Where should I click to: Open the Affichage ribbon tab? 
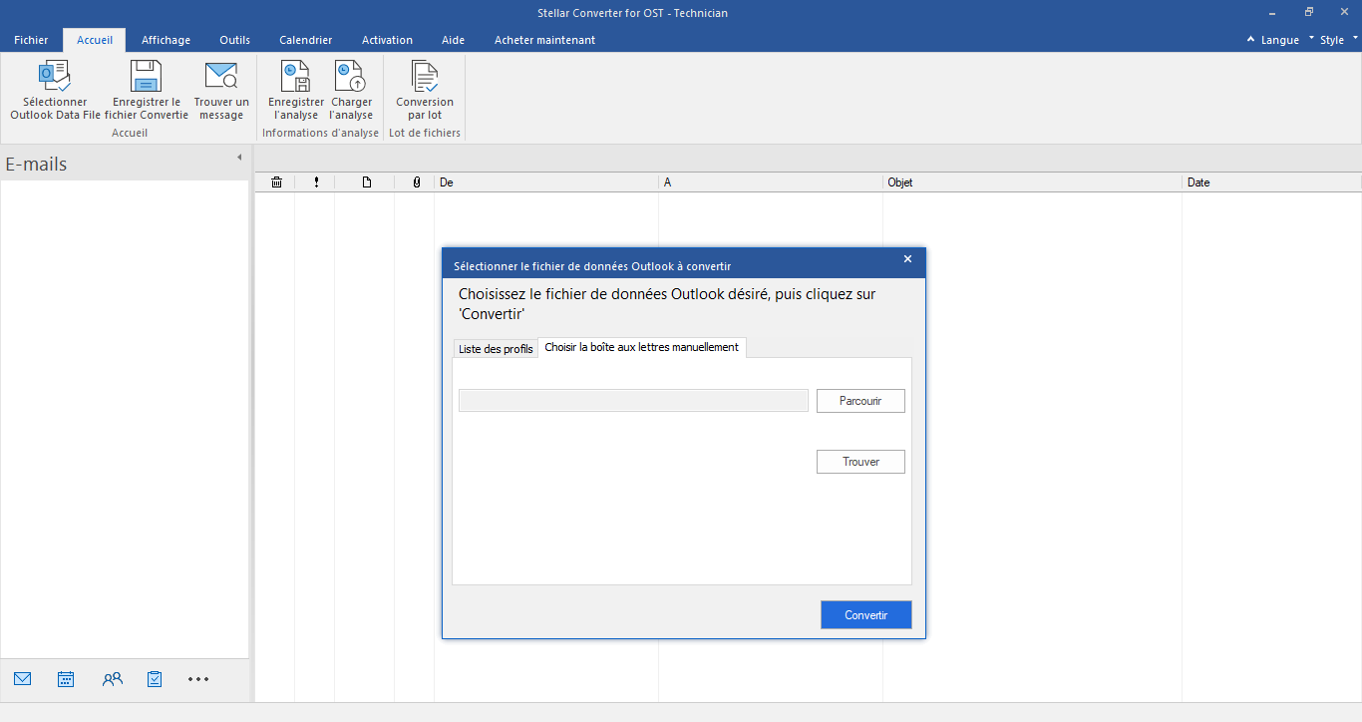click(166, 40)
